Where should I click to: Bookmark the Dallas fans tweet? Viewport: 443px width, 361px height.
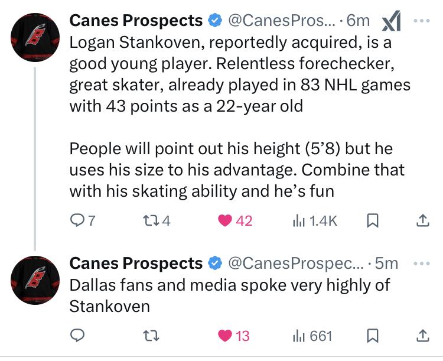(373, 336)
